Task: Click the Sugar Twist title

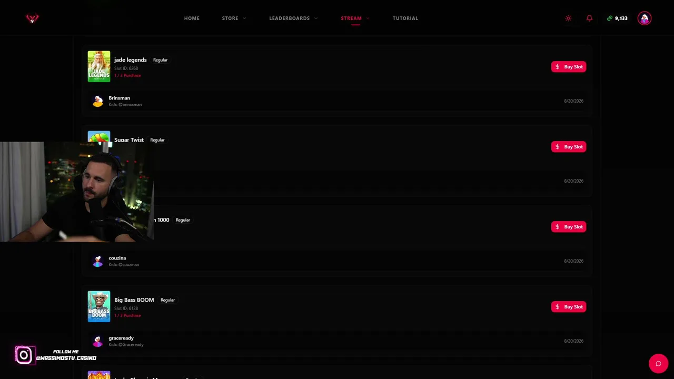Action: click(129, 140)
